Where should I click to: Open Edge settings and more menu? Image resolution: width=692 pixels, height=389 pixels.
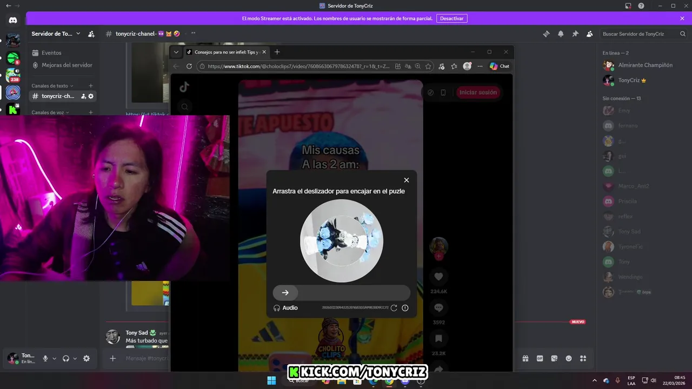[x=480, y=66]
